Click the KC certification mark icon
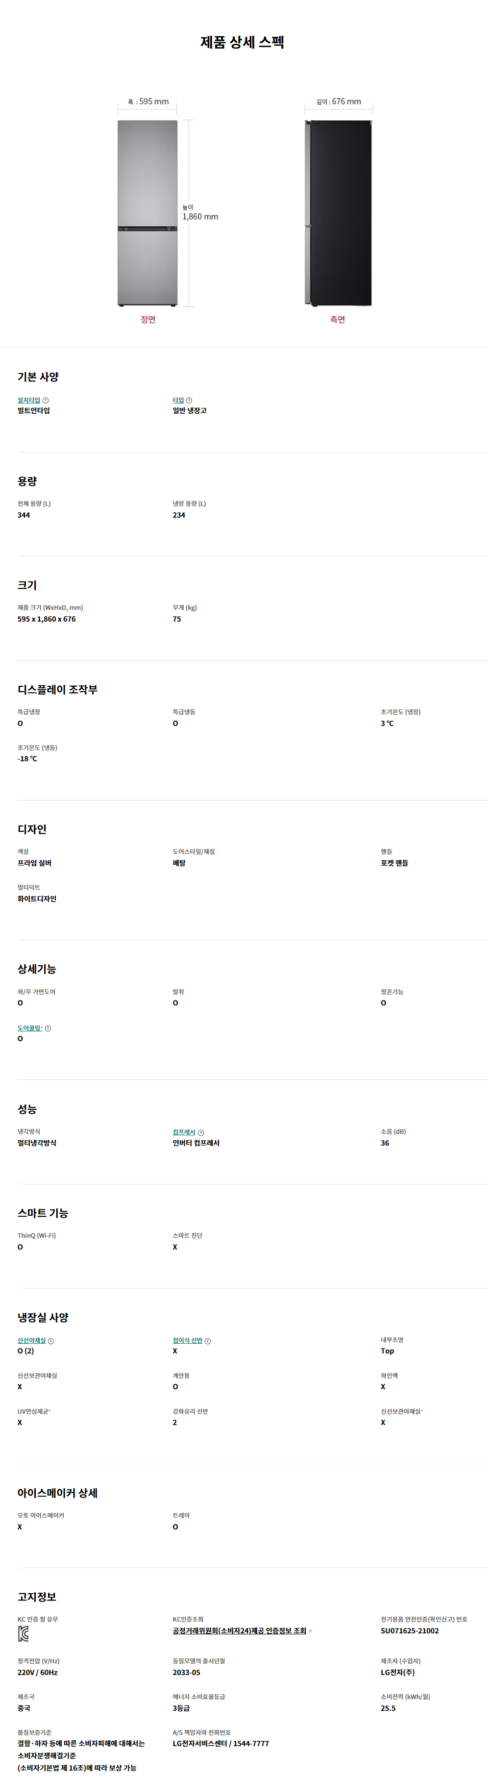488x1777 pixels. coord(24,1633)
